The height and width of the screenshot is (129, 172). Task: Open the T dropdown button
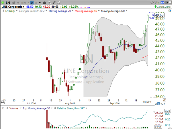coord(166,3)
